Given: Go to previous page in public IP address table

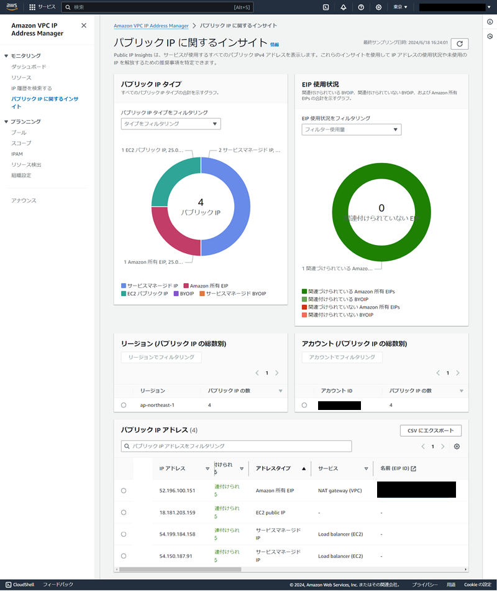Looking at the screenshot, I should click(423, 446).
